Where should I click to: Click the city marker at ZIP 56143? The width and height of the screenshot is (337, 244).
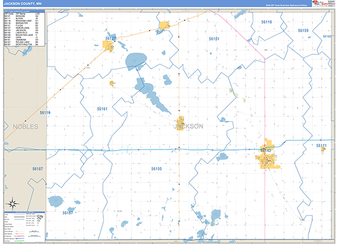pyautogui.click(x=267, y=159)
